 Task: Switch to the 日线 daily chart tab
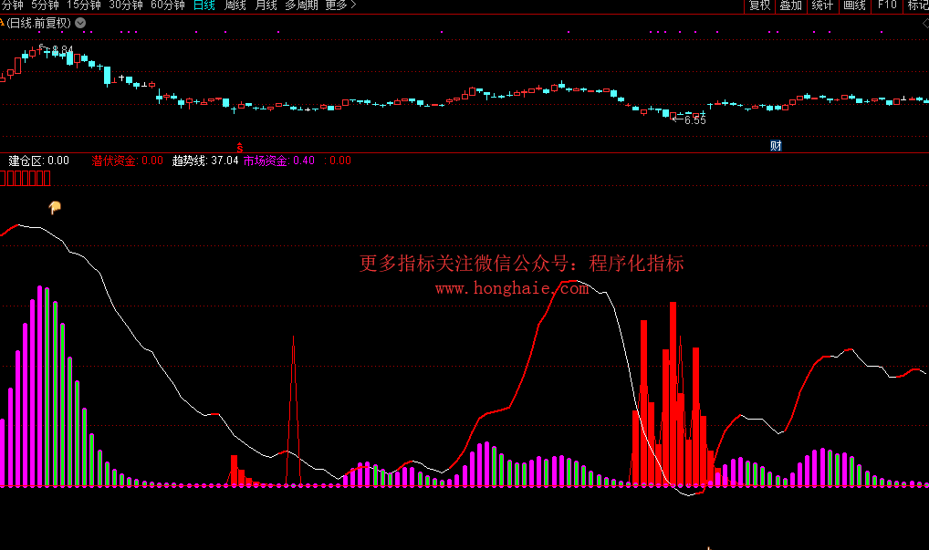[204, 5]
